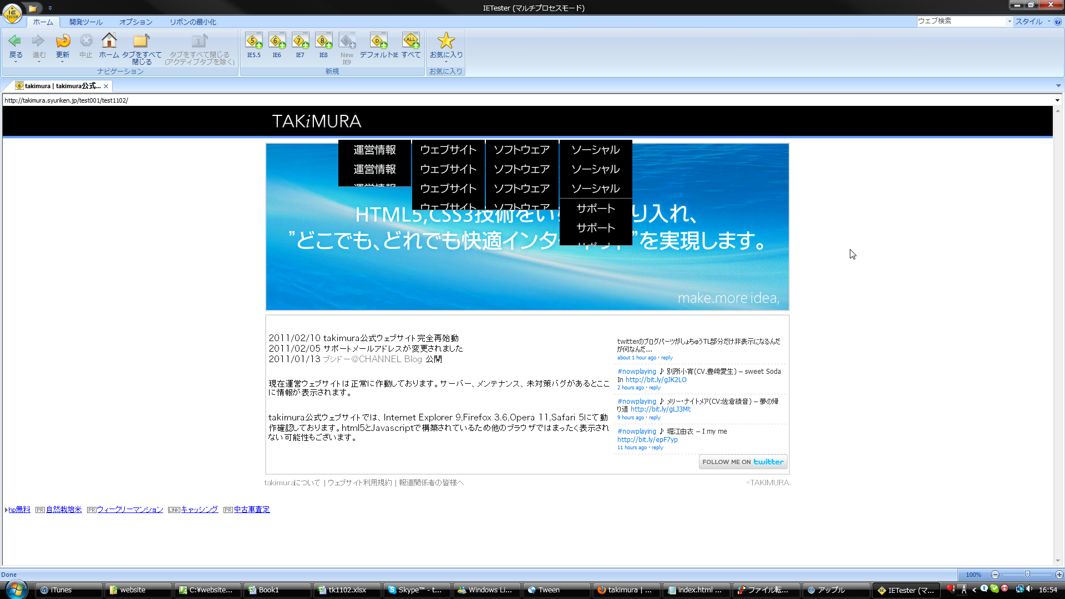This screenshot has width=1065, height=599.
Task: Open the ブシドー＠CHANNEL Blog link
Action: [x=372, y=359]
